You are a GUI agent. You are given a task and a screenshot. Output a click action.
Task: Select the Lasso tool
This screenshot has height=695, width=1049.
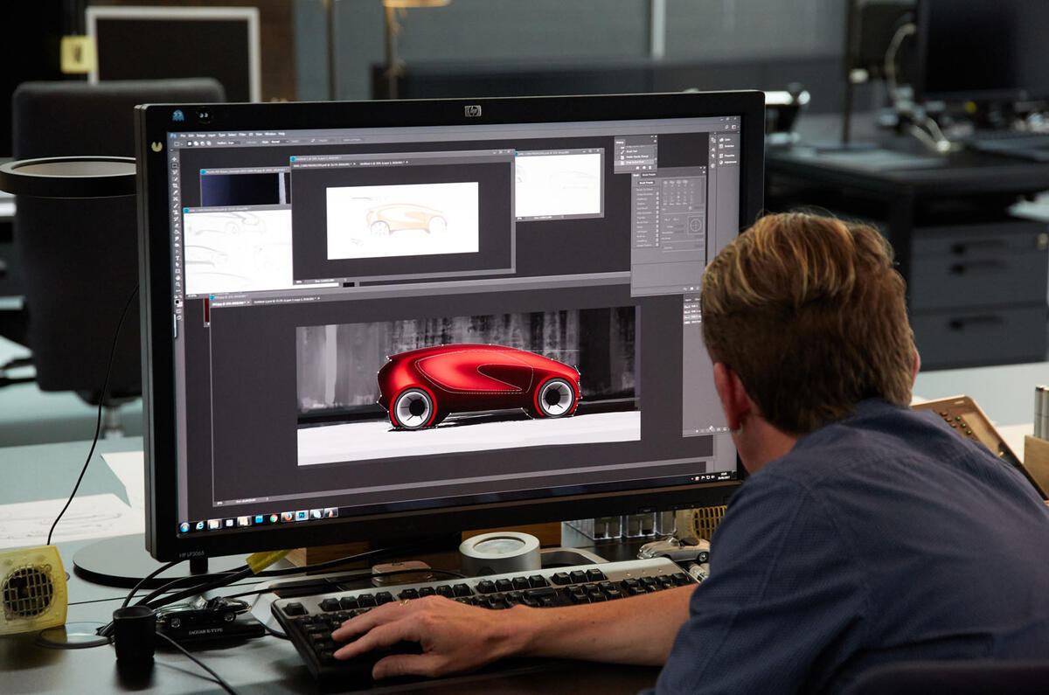click(180, 174)
